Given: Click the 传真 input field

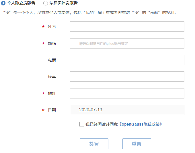Looking at the screenshot, I should (127, 76).
